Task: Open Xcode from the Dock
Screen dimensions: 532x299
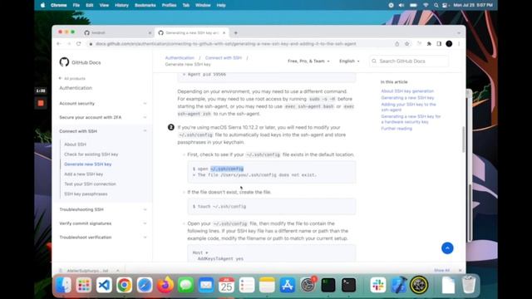Action: (x=398, y=285)
